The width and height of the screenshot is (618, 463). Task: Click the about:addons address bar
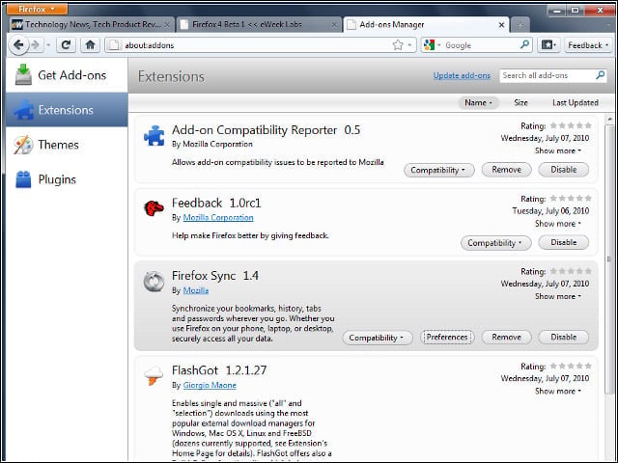[x=260, y=45]
